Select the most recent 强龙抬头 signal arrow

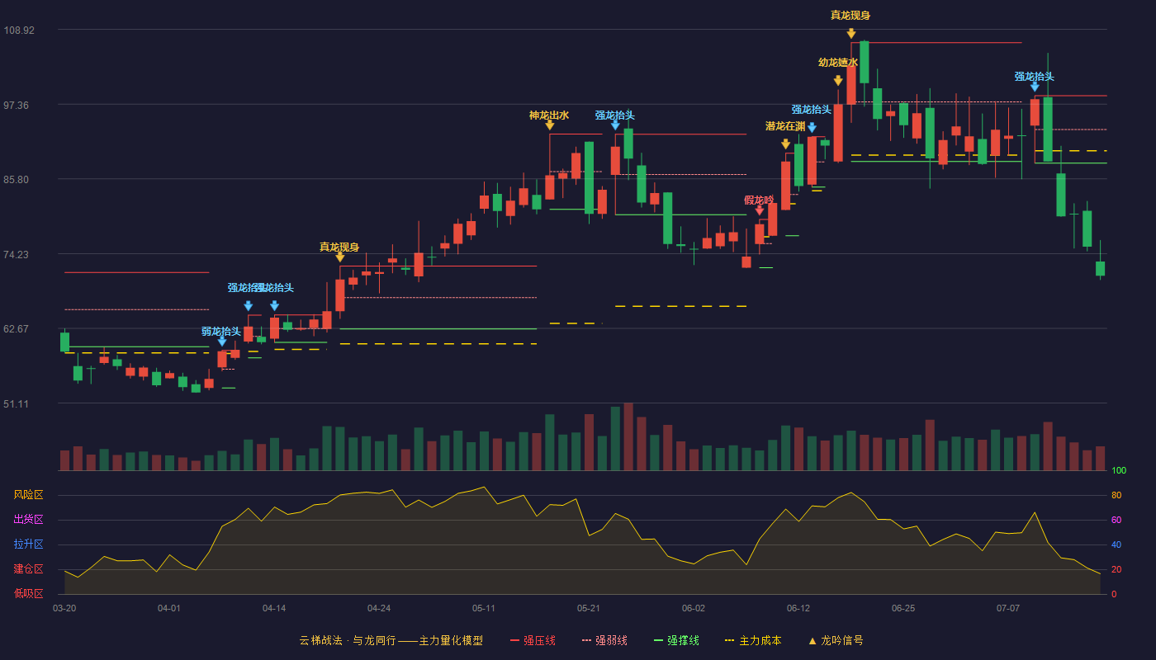click(1035, 86)
